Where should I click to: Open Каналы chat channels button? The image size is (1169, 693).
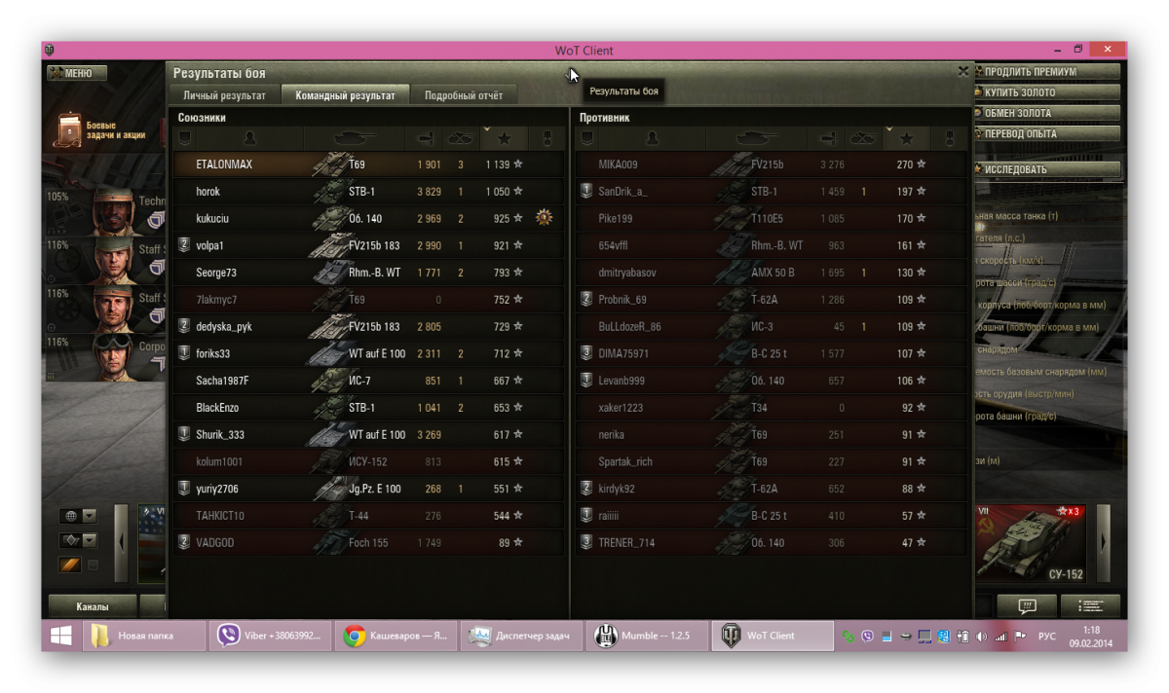coord(93,606)
